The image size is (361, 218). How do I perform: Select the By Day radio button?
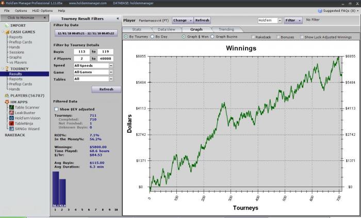point(152,37)
